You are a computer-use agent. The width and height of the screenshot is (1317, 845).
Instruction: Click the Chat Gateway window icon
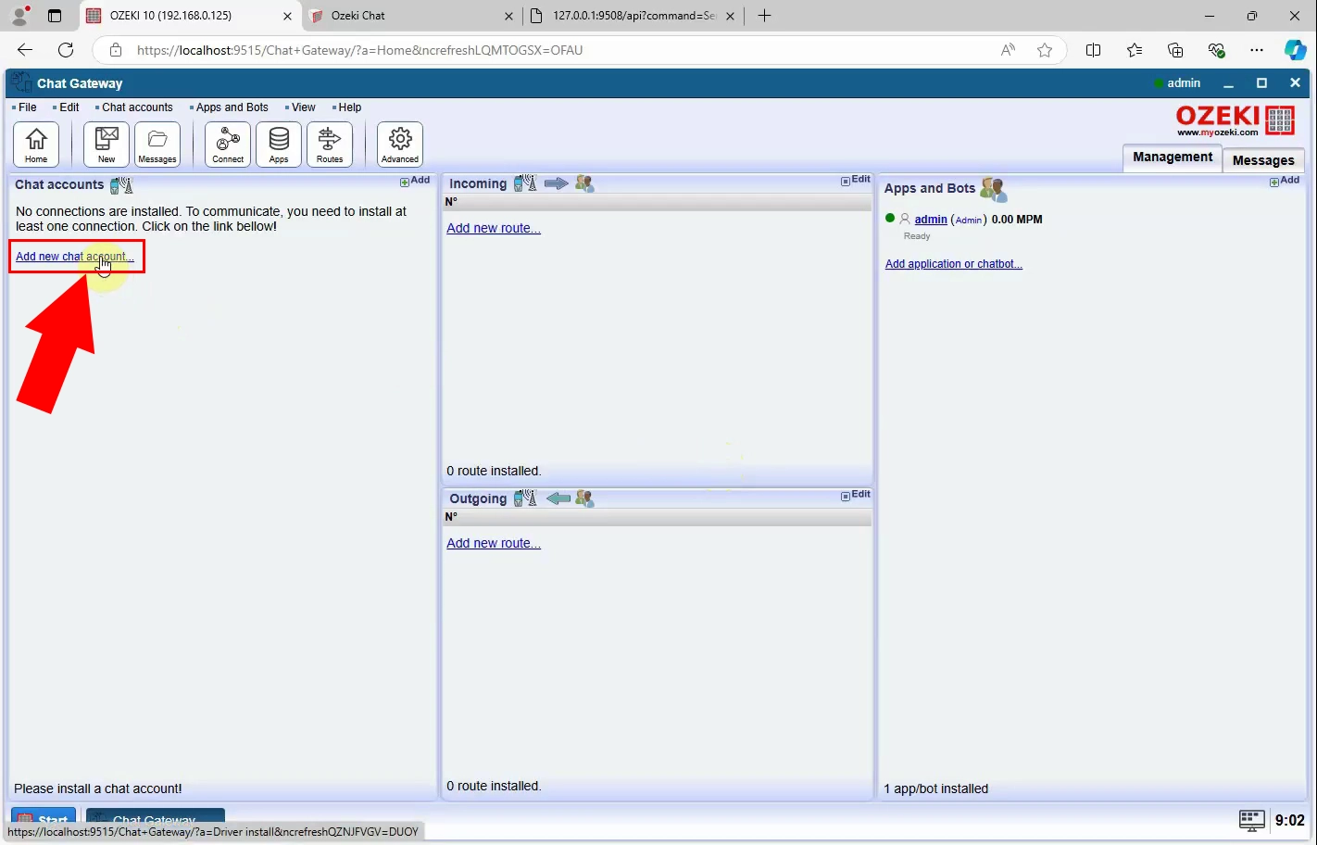(21, 82)
